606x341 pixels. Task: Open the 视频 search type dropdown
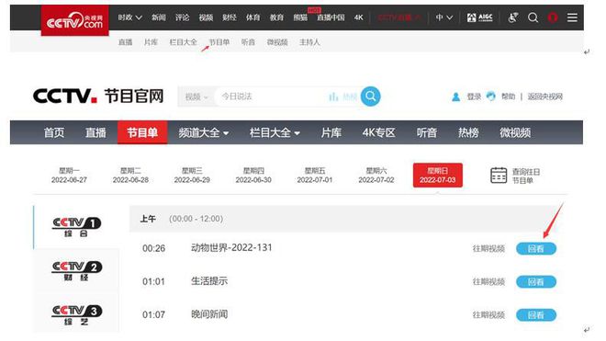point(196,97)
